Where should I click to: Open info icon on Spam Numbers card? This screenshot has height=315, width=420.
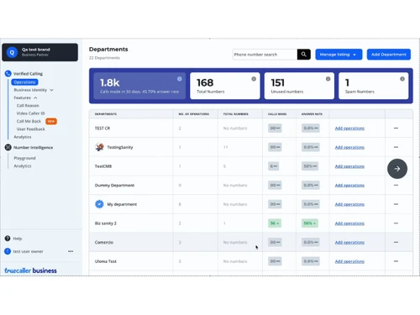click(x=402, y=79)
